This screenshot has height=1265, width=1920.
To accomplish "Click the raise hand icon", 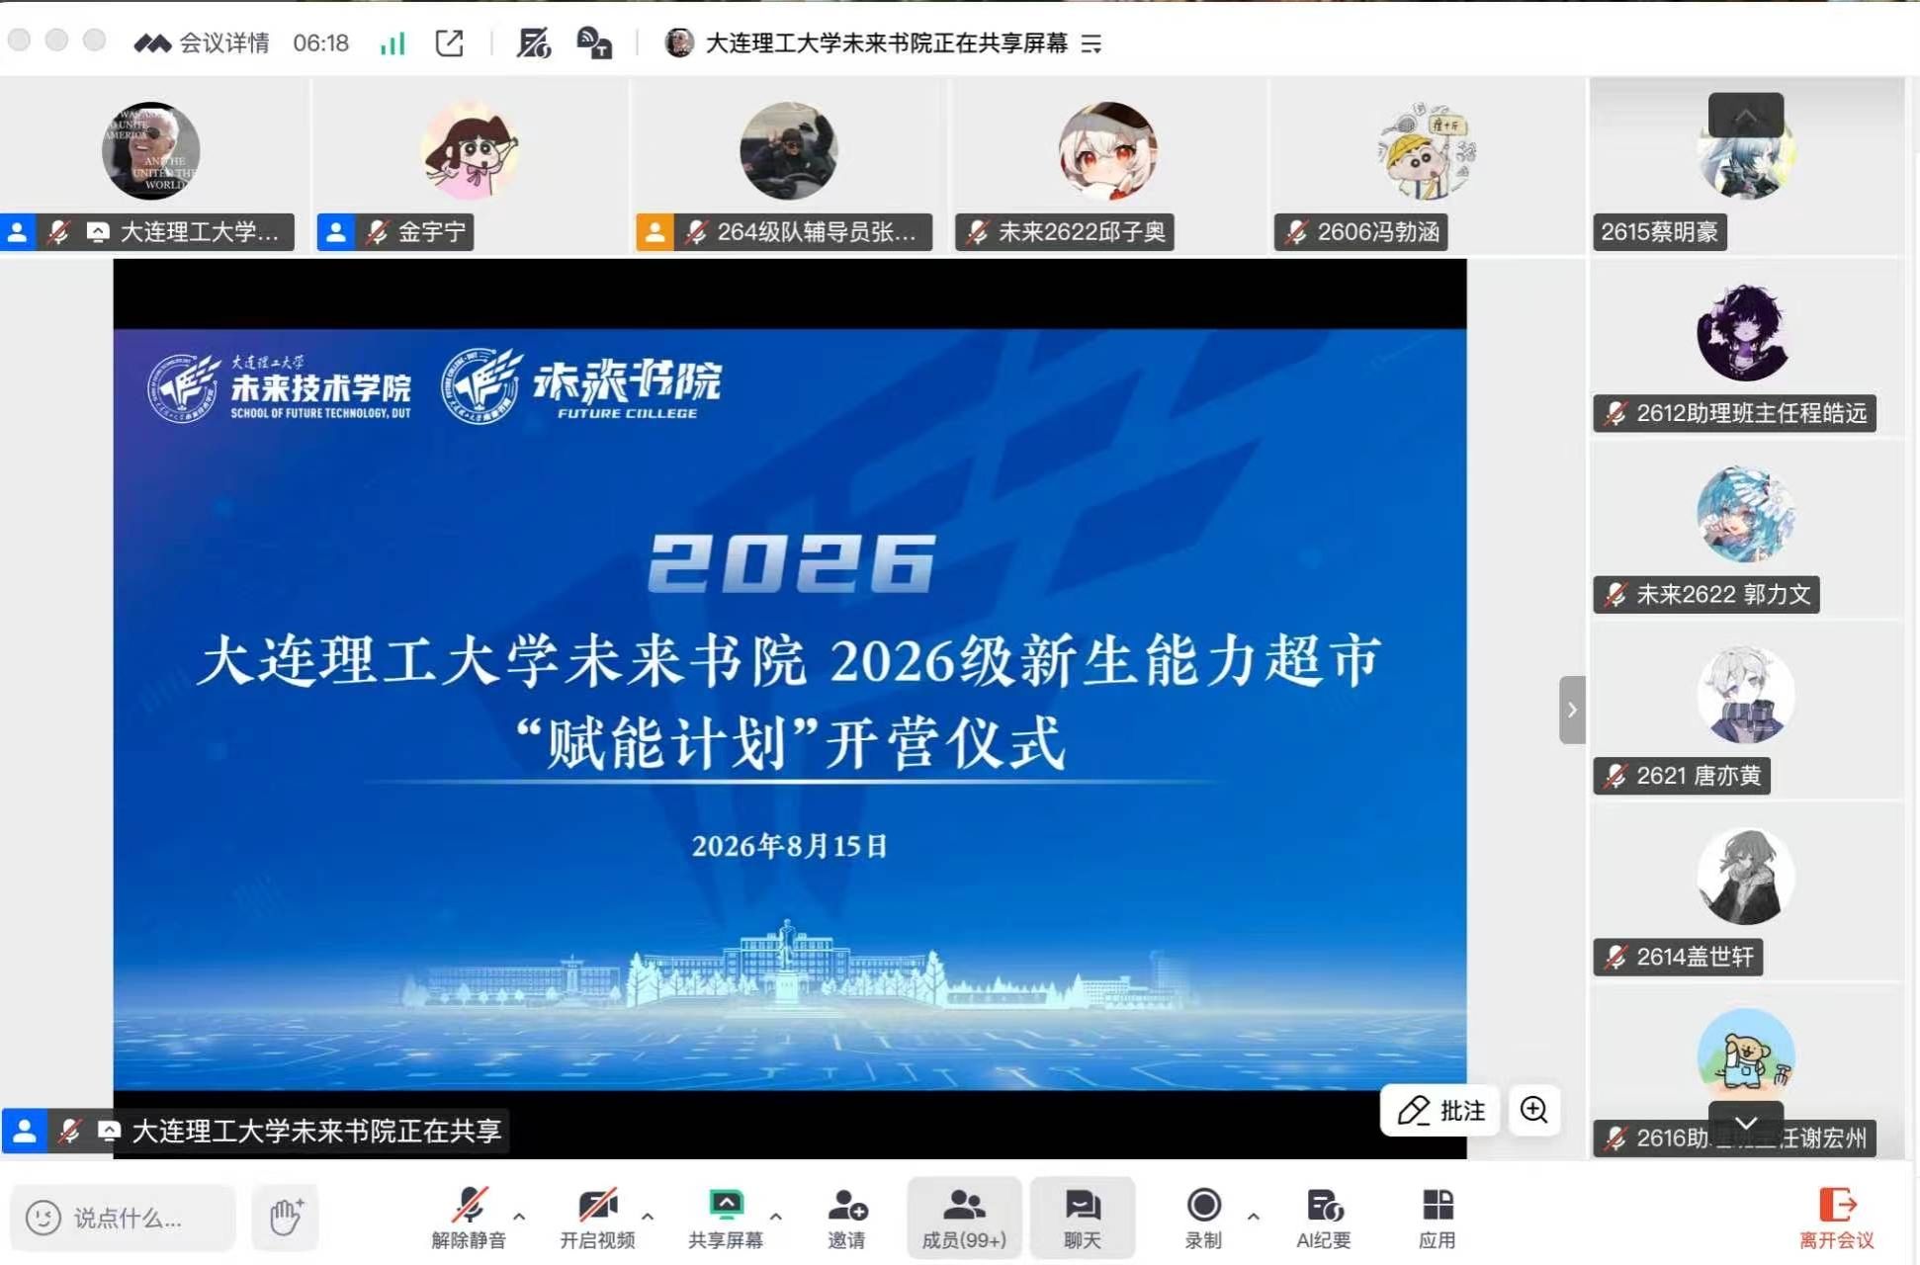I will [x=286, y=1217].
